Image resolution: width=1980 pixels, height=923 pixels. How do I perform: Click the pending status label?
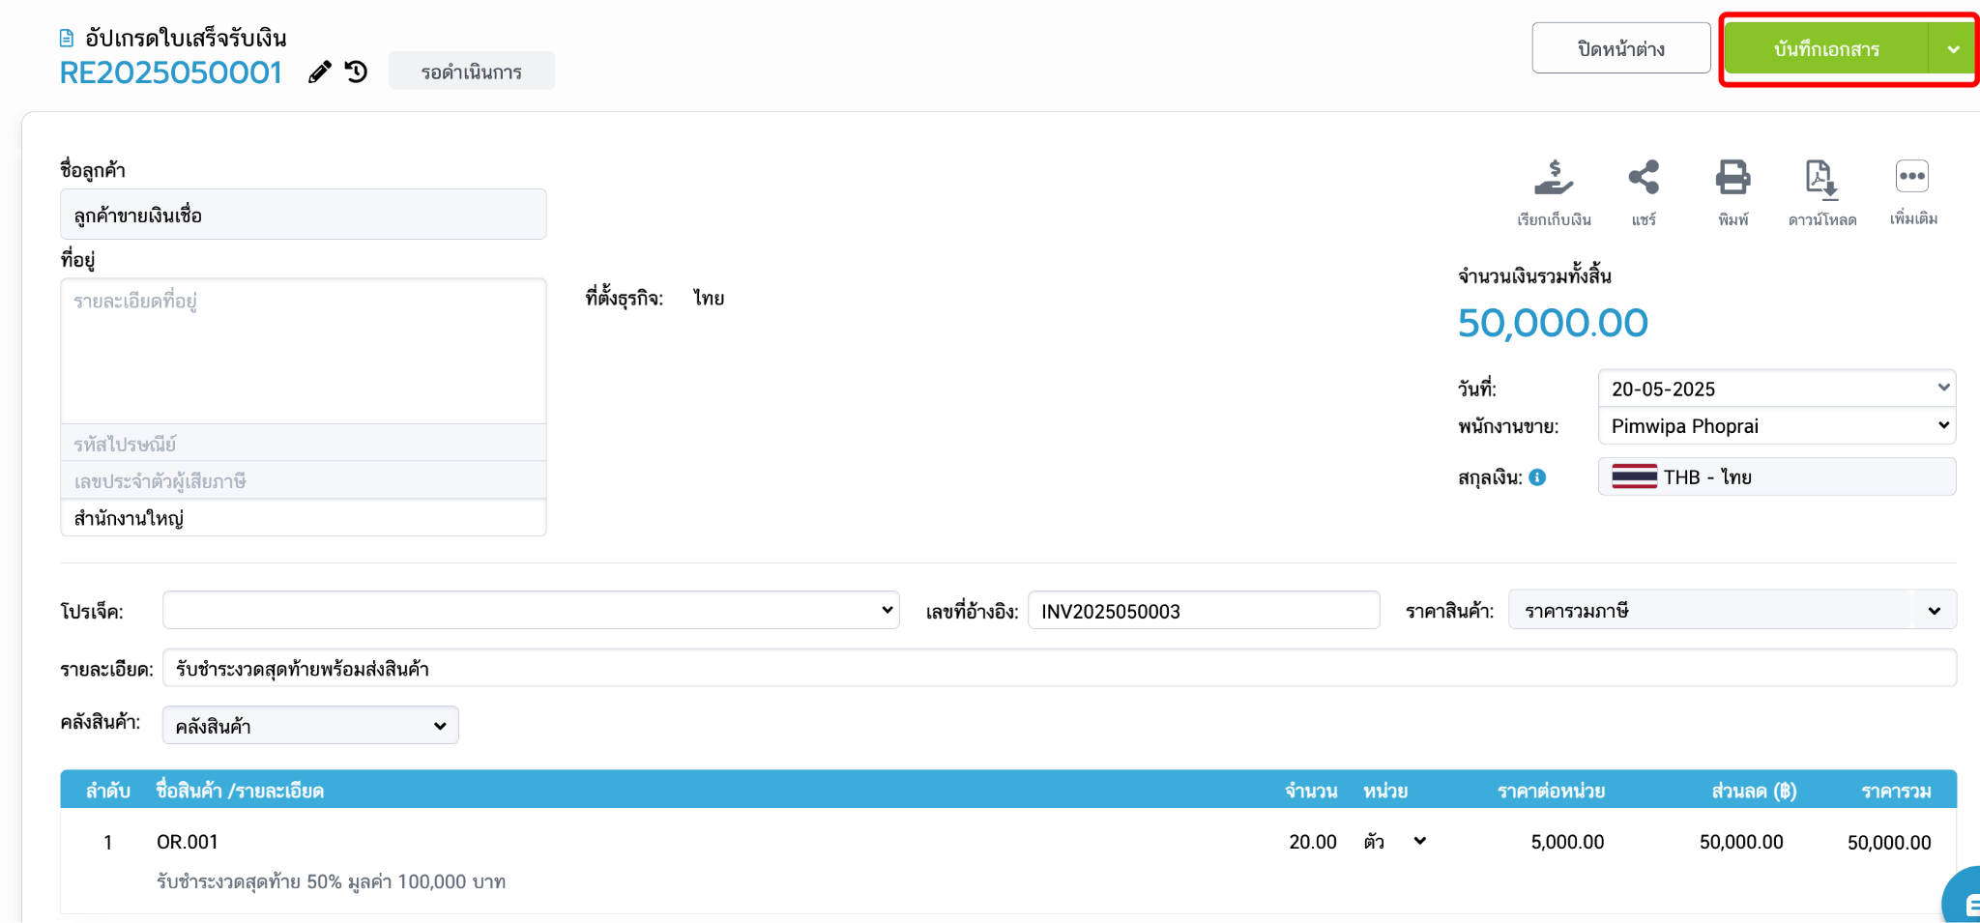(x=472, y=72)
